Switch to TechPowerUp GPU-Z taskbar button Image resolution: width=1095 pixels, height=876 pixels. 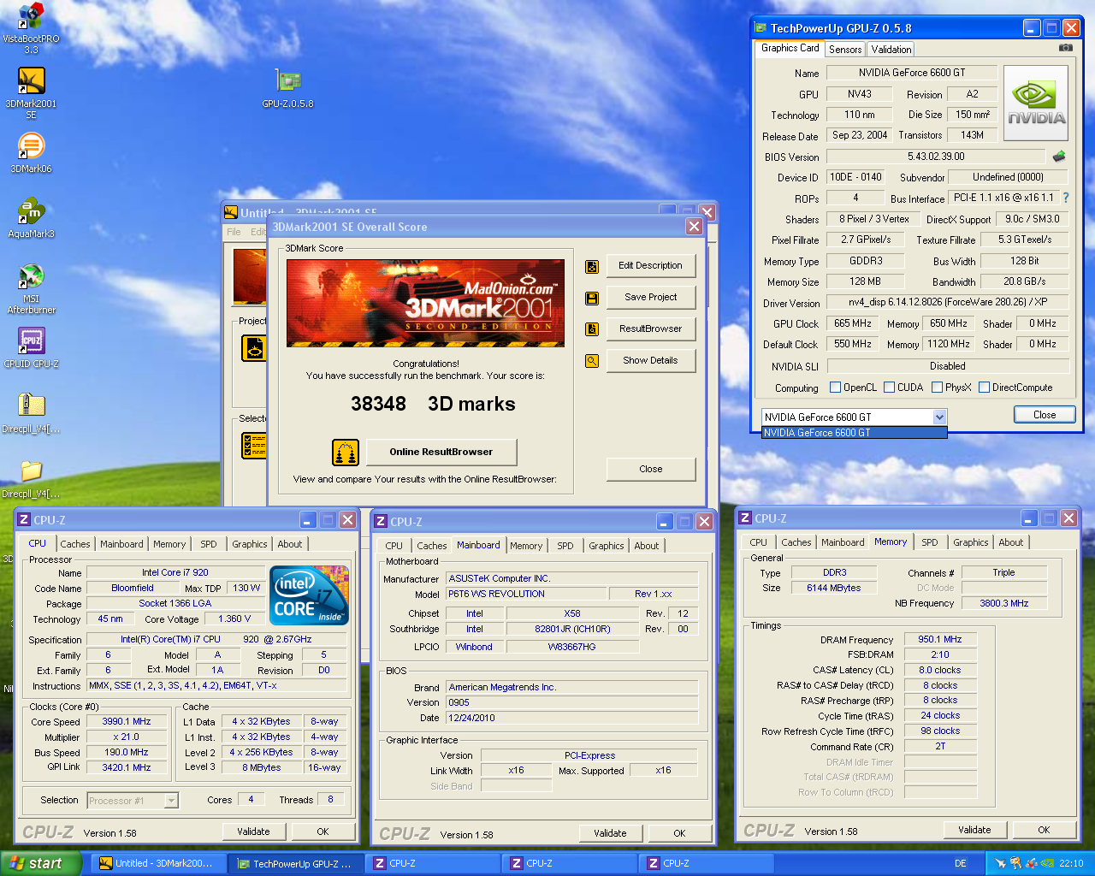click(x=296, y=864)
